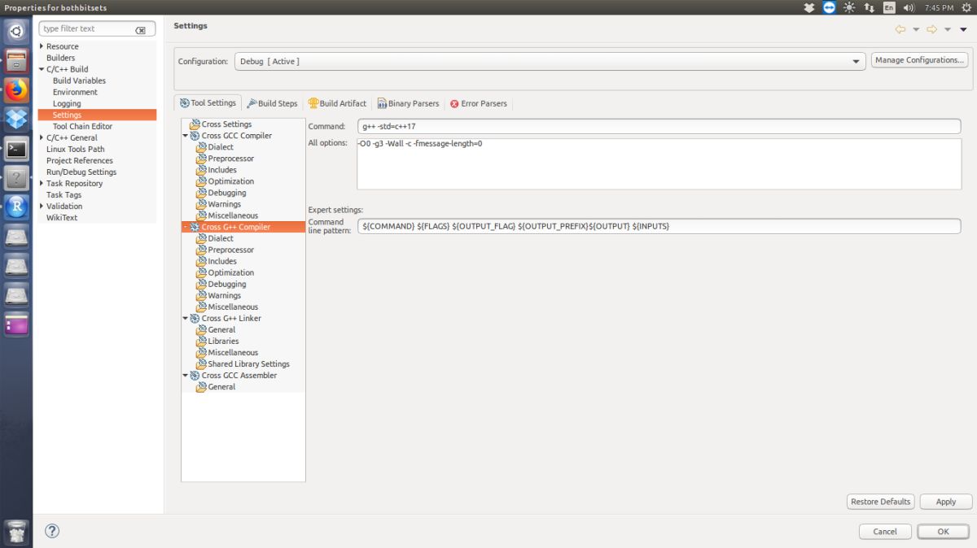Open the Files manager dock icon
The height and width of the screenshot is (548, 977).
16,61
